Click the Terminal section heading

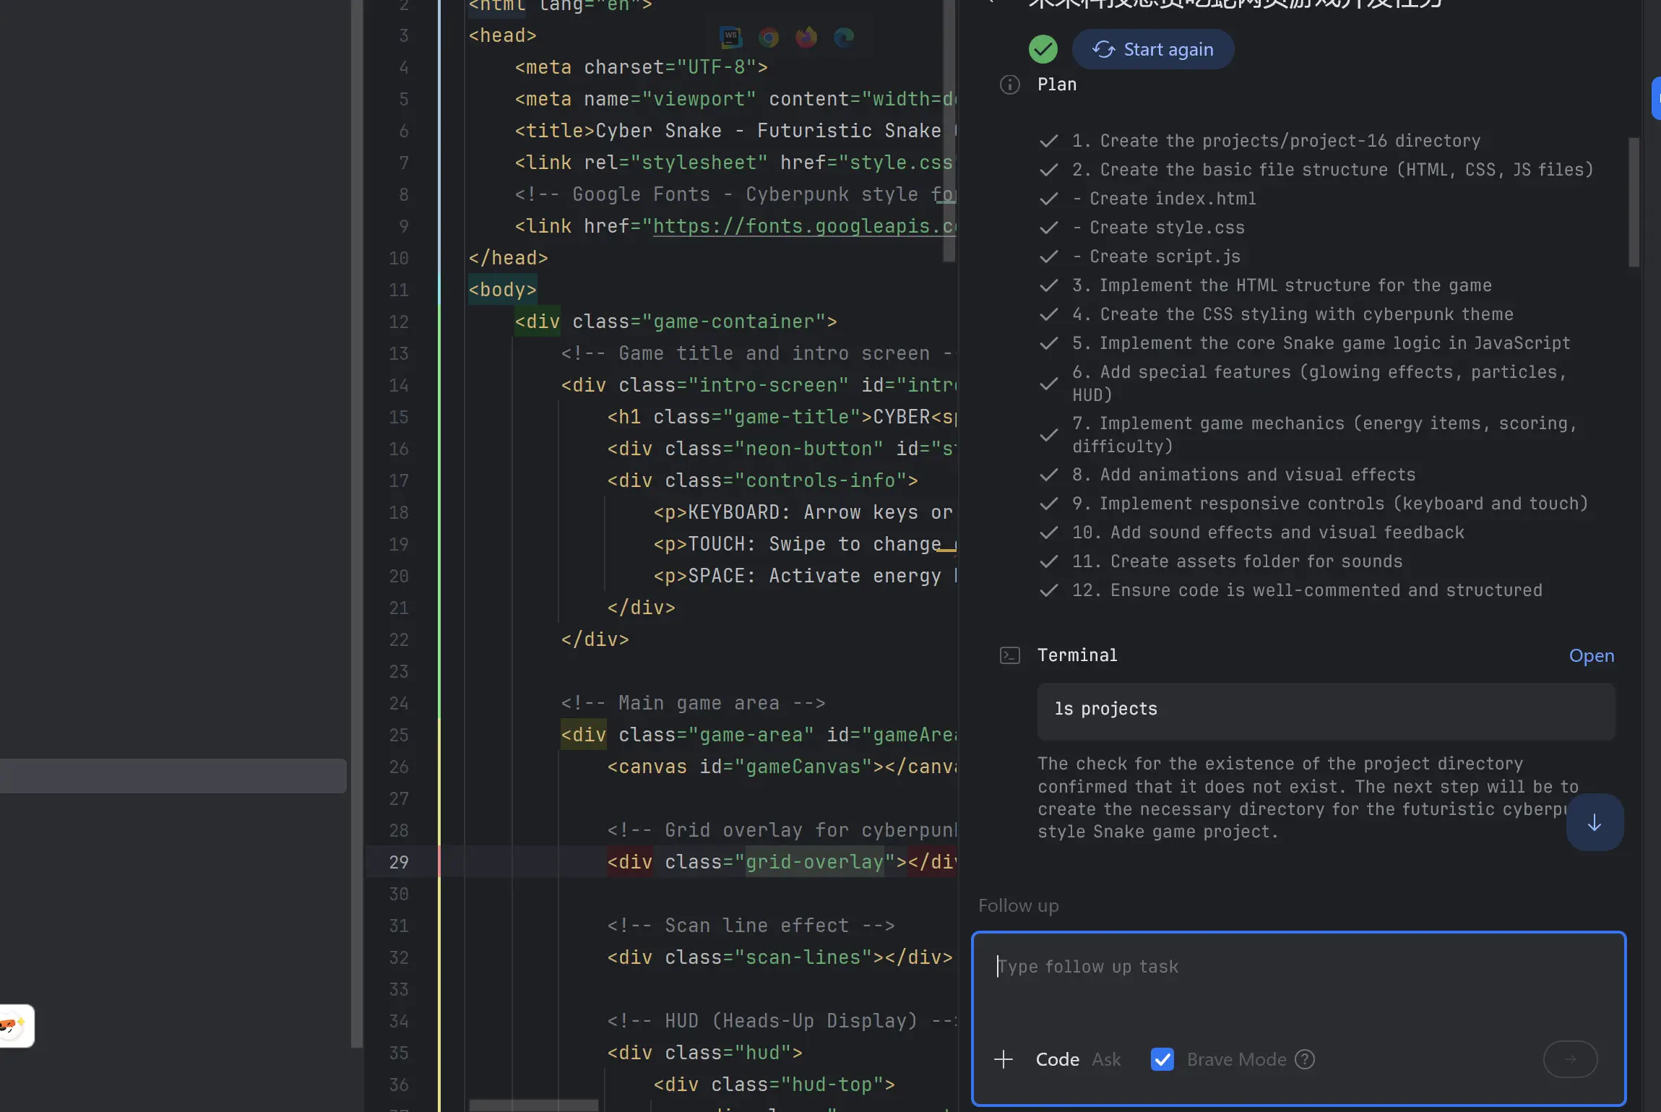(x=1077, y=655)
